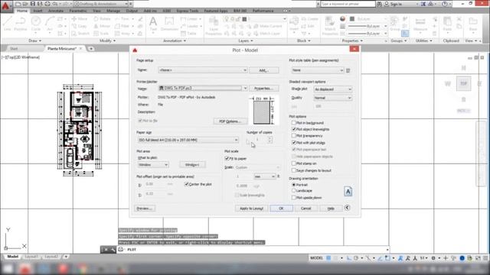Enable Plot in background checkbox
The height and width of the screenshot is (275, 490).
(x=294, y=123)
